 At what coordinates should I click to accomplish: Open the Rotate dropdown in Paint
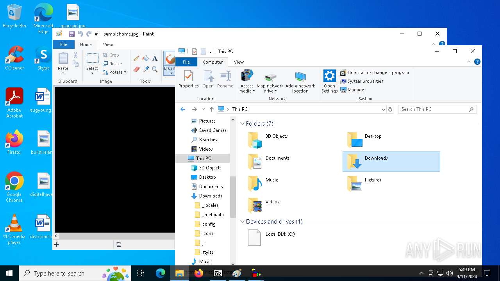pyautogui.click(x=125, y=72)
